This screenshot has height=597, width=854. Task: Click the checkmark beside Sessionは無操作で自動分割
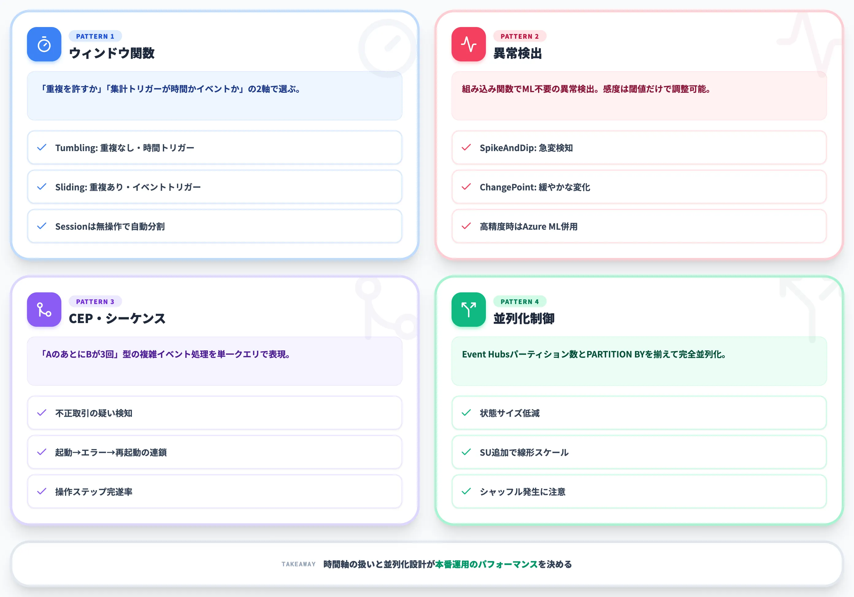pos(42,226)
